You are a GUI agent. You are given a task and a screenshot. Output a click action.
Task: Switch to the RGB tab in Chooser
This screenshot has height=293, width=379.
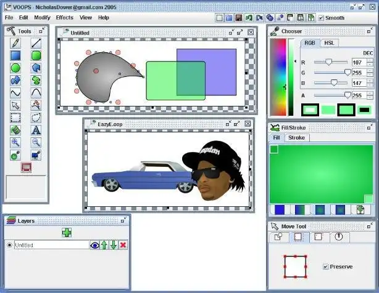click(x=310, y=43)
